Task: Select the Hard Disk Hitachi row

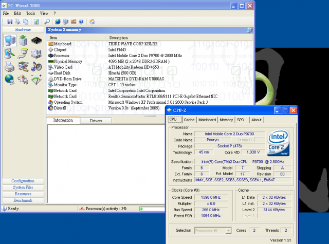Action: 150,73
